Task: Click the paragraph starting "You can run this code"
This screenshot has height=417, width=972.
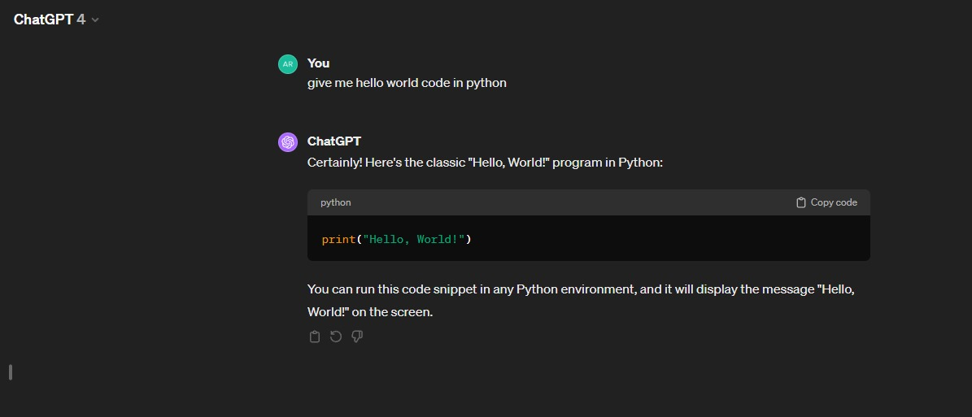Action: tap(582, 301)
